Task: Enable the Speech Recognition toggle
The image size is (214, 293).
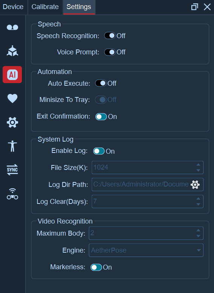Action: (109, 36)
